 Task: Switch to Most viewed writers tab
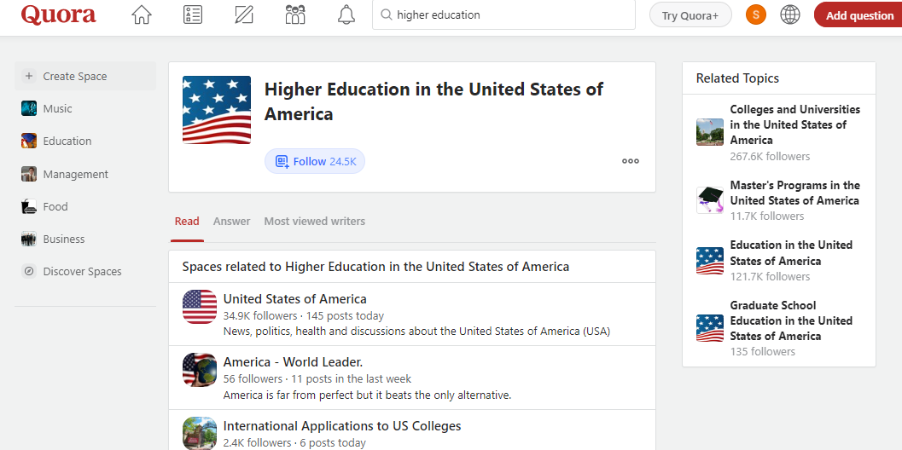tap(314, 222)
